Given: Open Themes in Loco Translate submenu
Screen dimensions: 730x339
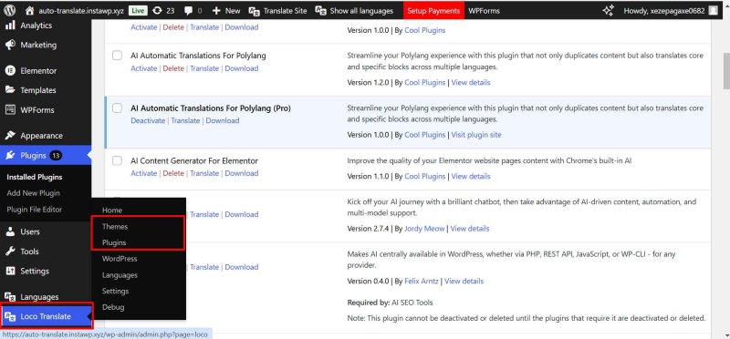Looking at the screenshot, I should click(115, 227).
